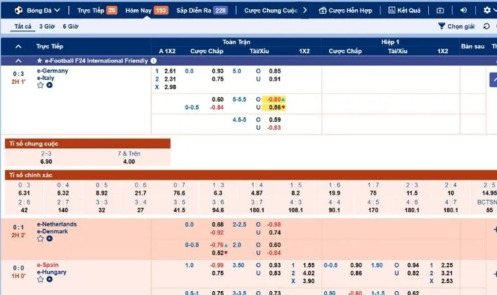The image size is (497, 295).
Task: Collapse the e-Football F24 International Friendly league
Action: 18,60
